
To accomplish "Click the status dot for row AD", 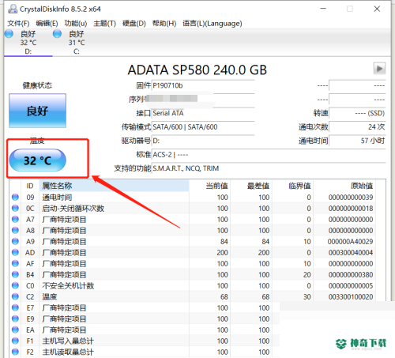I will click(15, 253).
